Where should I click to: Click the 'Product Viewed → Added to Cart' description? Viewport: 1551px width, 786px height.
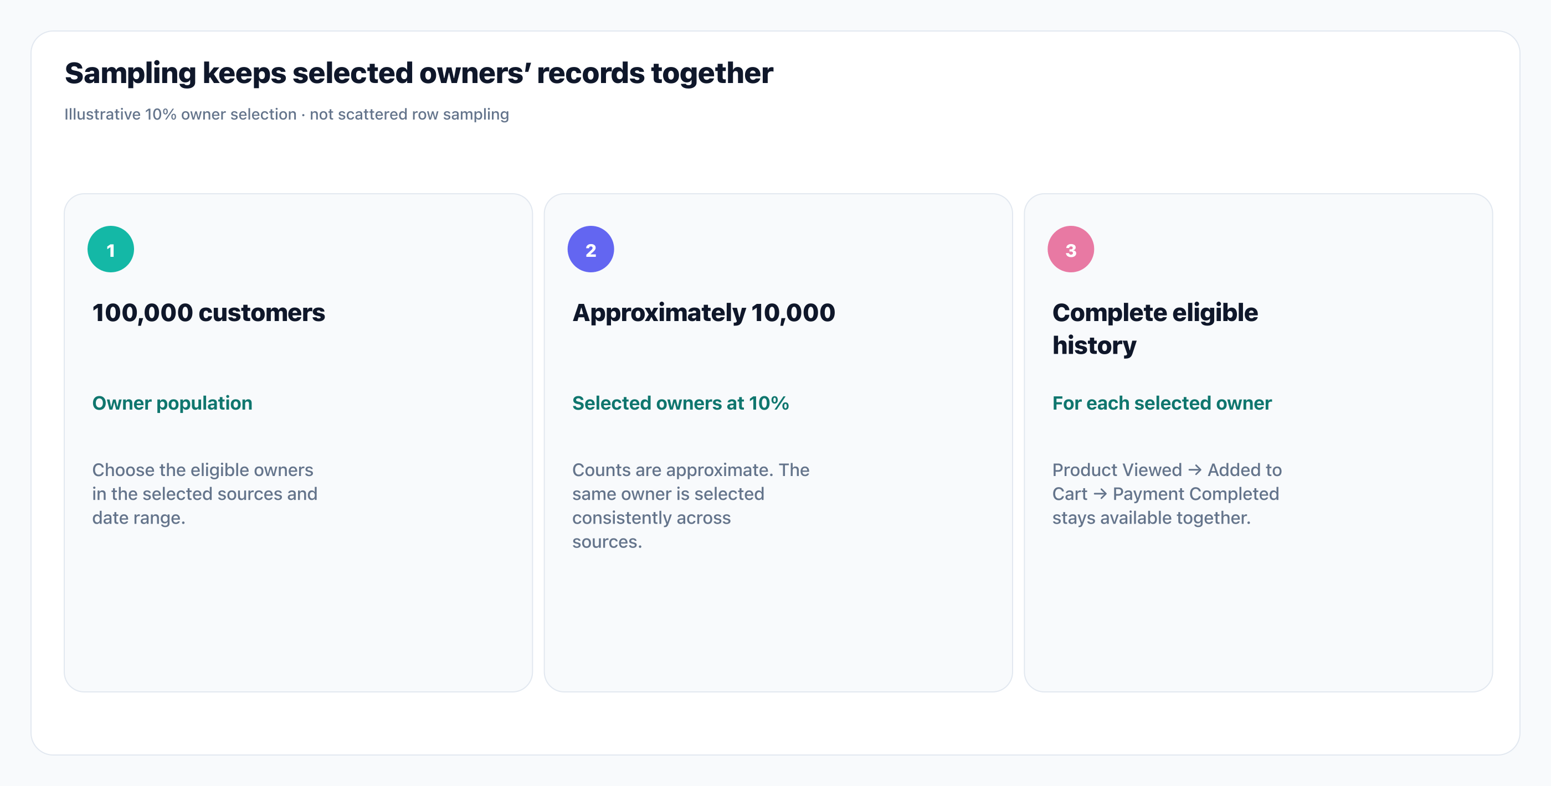pos(1167,494)
